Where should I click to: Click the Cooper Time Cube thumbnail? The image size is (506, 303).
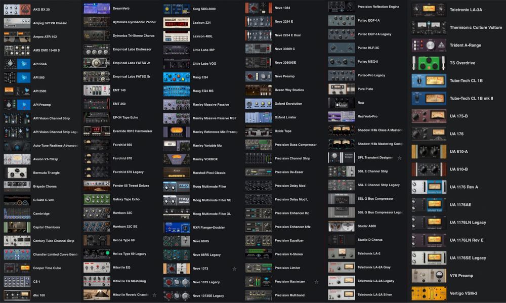pyautogui.click(x=17, y=268)
